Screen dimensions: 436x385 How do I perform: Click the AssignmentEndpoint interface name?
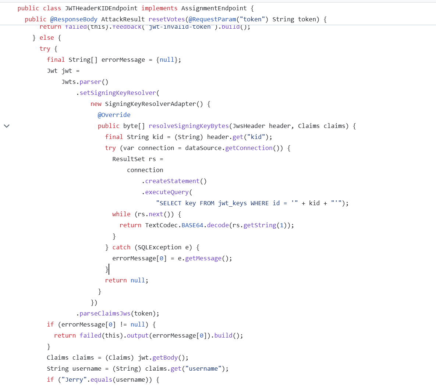pyautogui.click(x=214, y=8)
